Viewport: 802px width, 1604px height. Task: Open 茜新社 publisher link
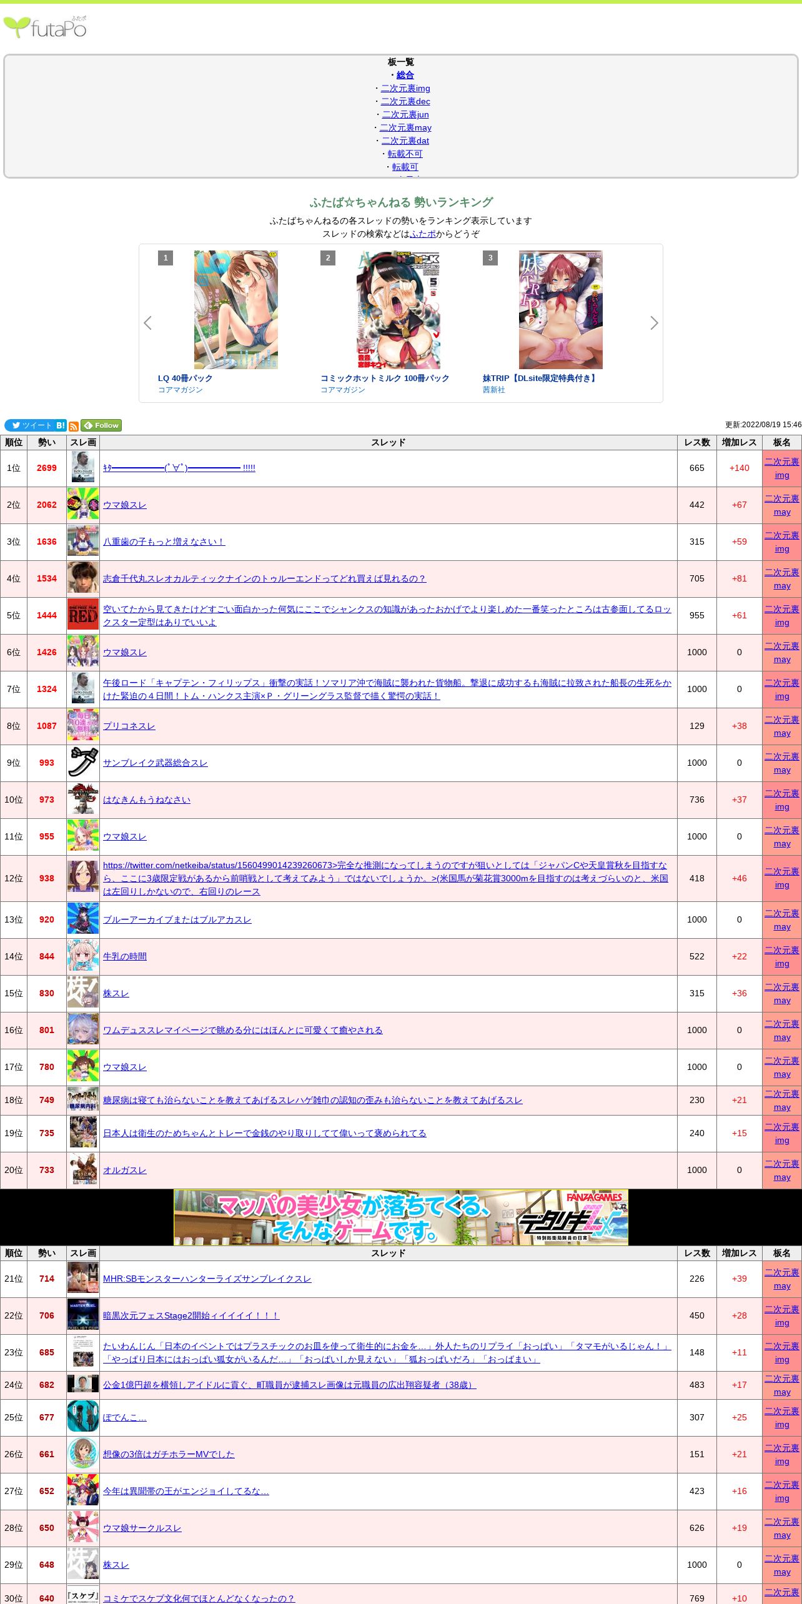click(x=494, y=390)
